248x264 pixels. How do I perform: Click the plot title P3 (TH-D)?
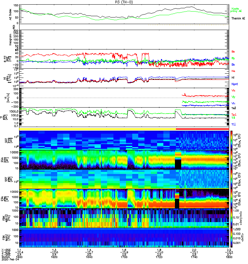[x=124, y=2]
